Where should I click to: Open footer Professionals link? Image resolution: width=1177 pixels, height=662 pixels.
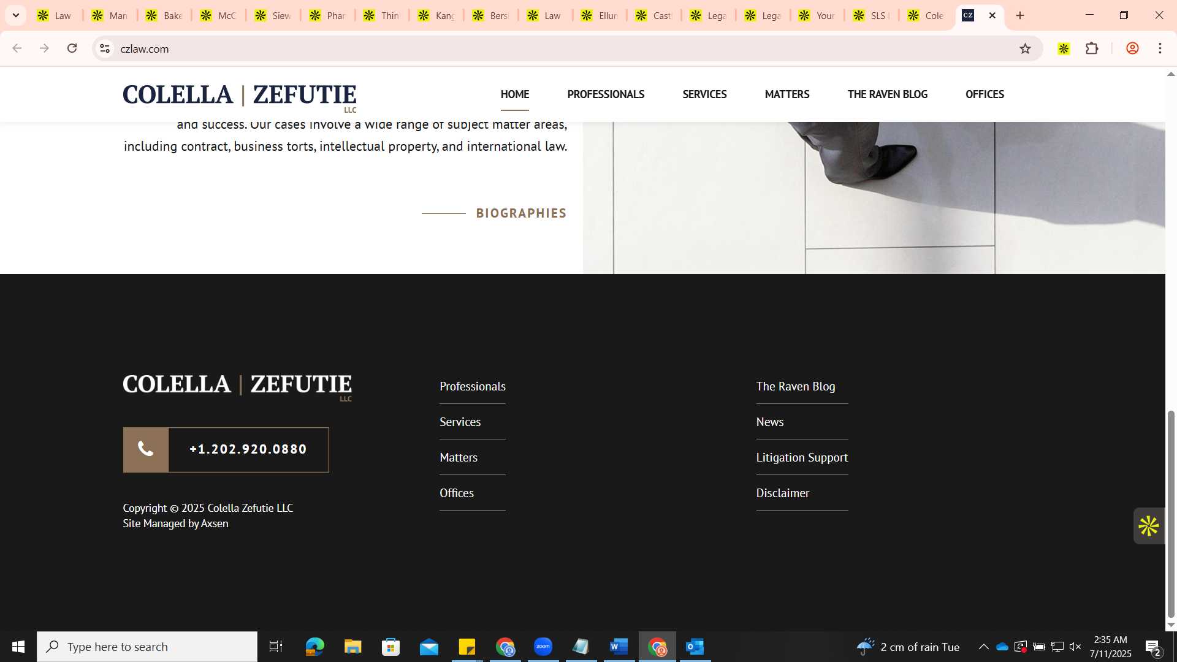tap(473, 386)
